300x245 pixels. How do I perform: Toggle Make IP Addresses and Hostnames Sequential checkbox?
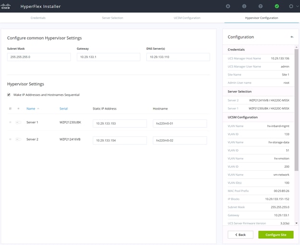coord(9,95)
